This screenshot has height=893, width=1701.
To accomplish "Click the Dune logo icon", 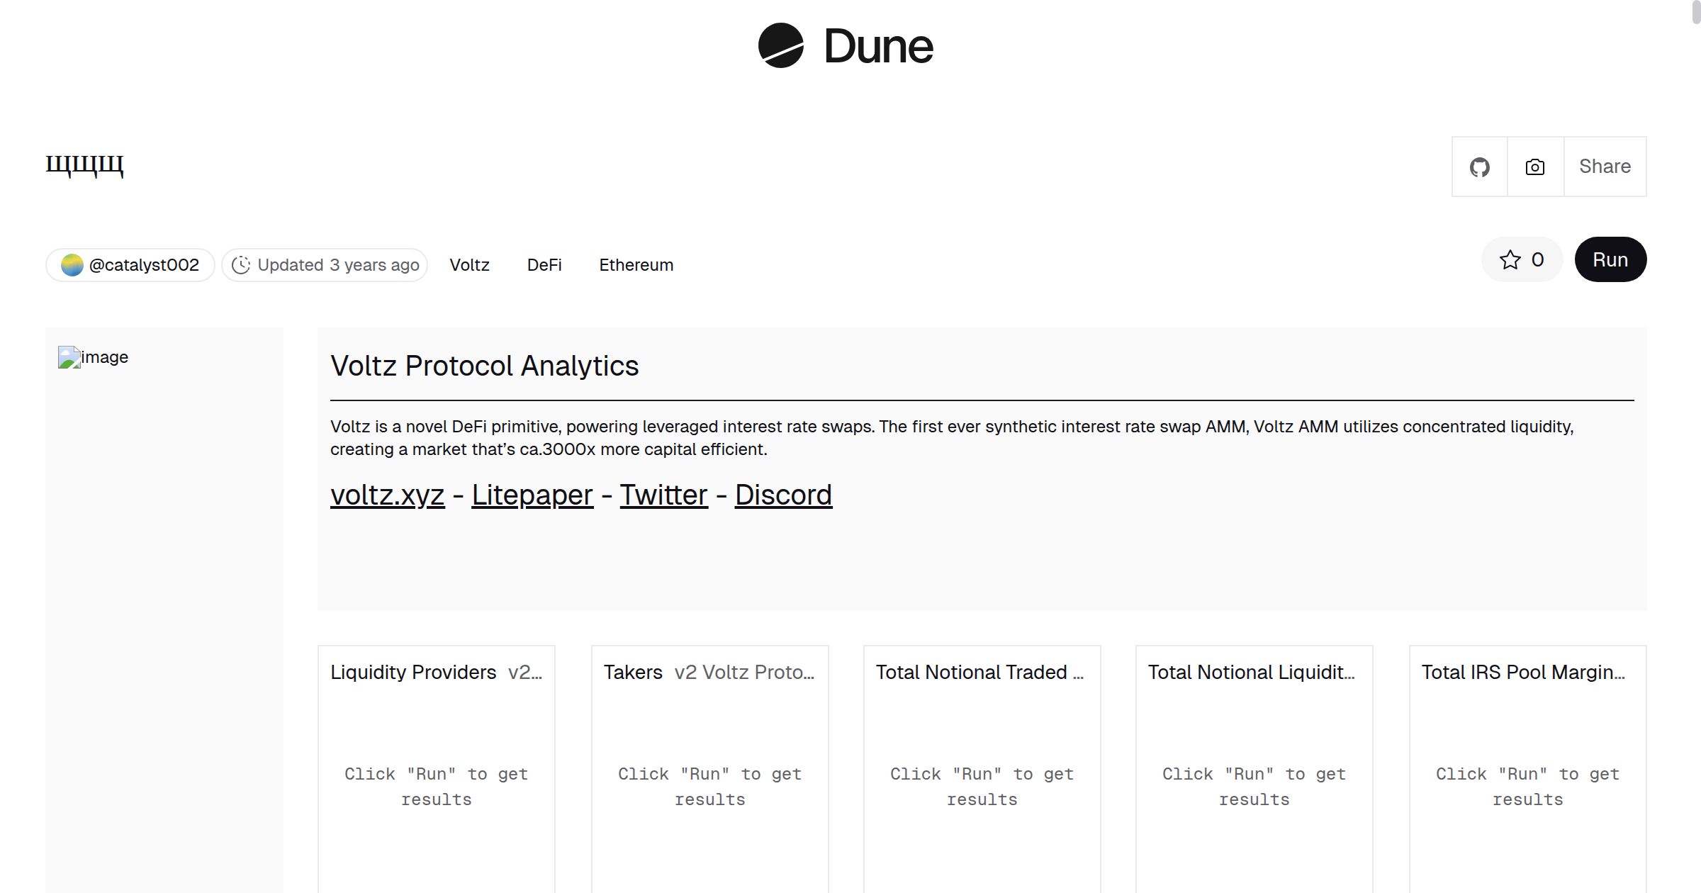I will [780, 45].
